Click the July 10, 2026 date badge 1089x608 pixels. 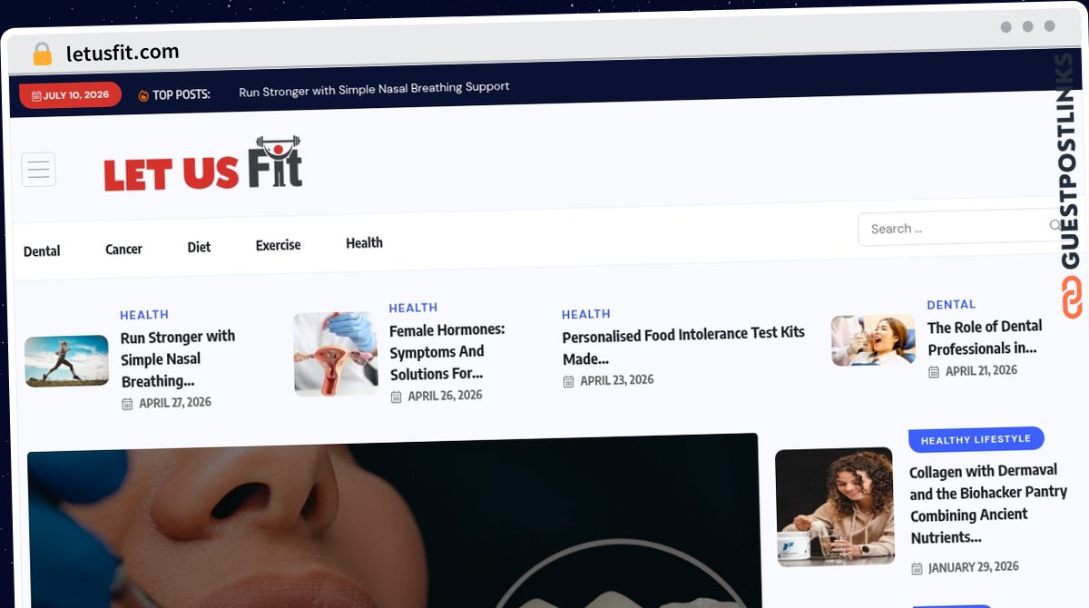pyautogui.click(x=70, y=94)
